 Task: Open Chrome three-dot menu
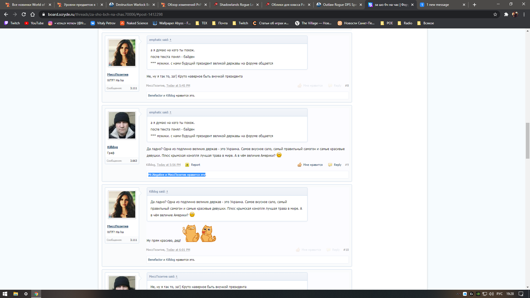(524, 14)
